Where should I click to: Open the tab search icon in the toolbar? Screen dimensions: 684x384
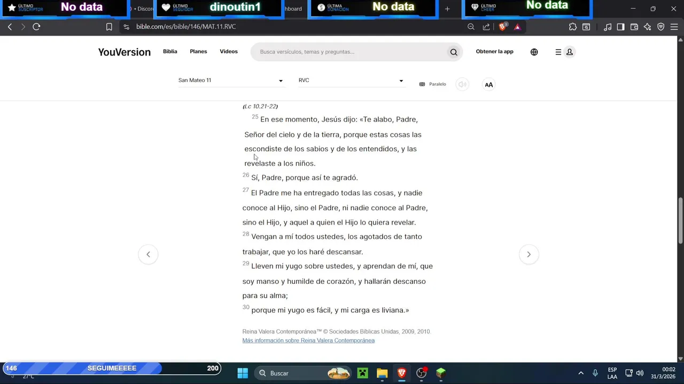pos(586,27)
